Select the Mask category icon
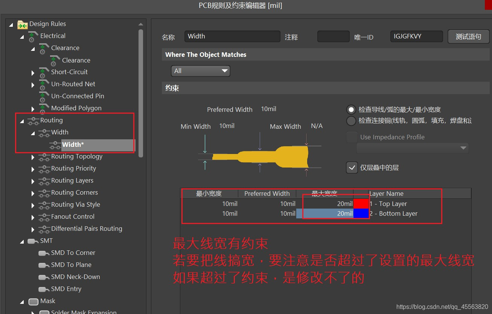The image size is (492, 314). click(33, 301)
